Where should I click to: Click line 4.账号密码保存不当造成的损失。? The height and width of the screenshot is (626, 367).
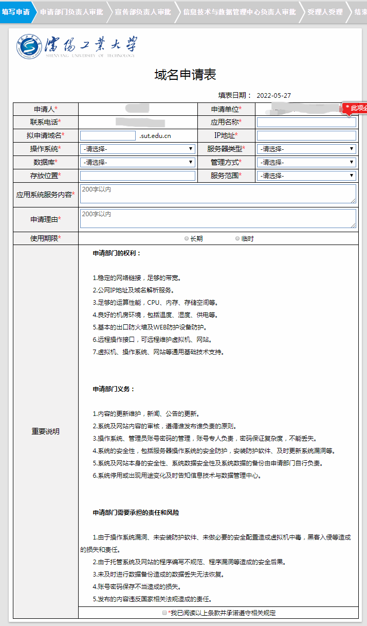(137, 586)
